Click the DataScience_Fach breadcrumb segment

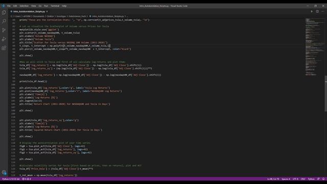tap(77, 16)
